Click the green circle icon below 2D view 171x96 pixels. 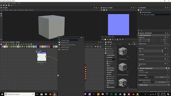(123, 39)
